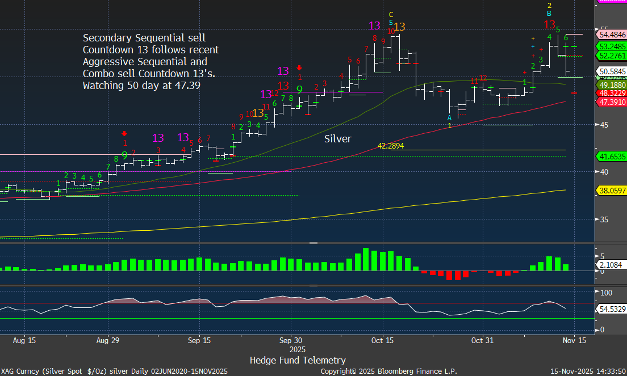This screenshot has height=376, width=627.
Task: Select the Silver chart title label
Action: [x=337, y=138]
